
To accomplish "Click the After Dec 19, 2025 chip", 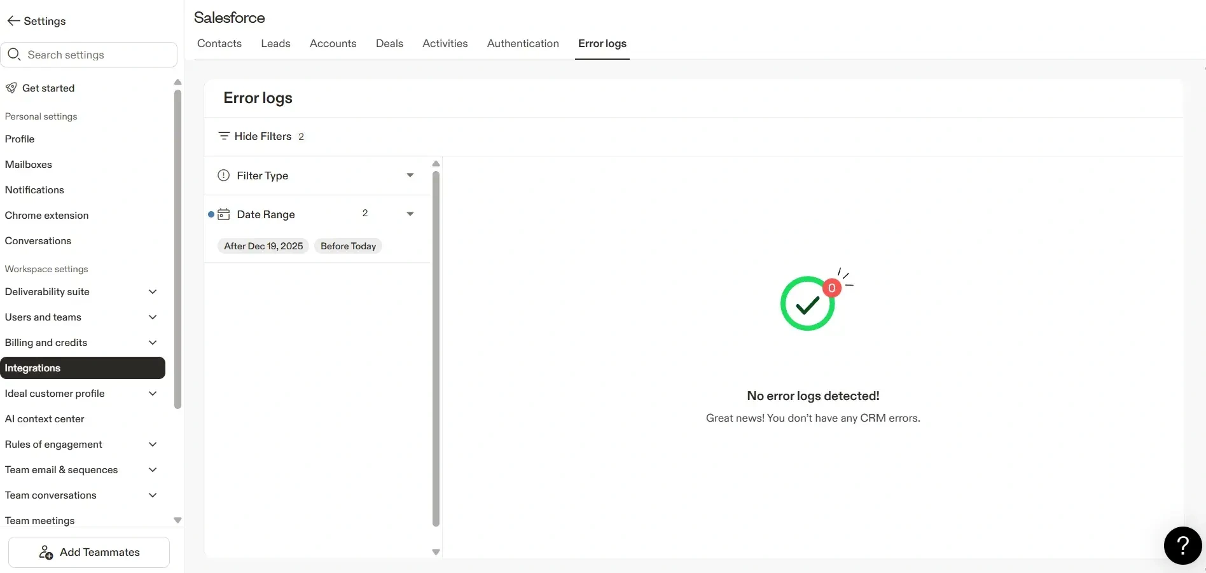I will 263,246.
